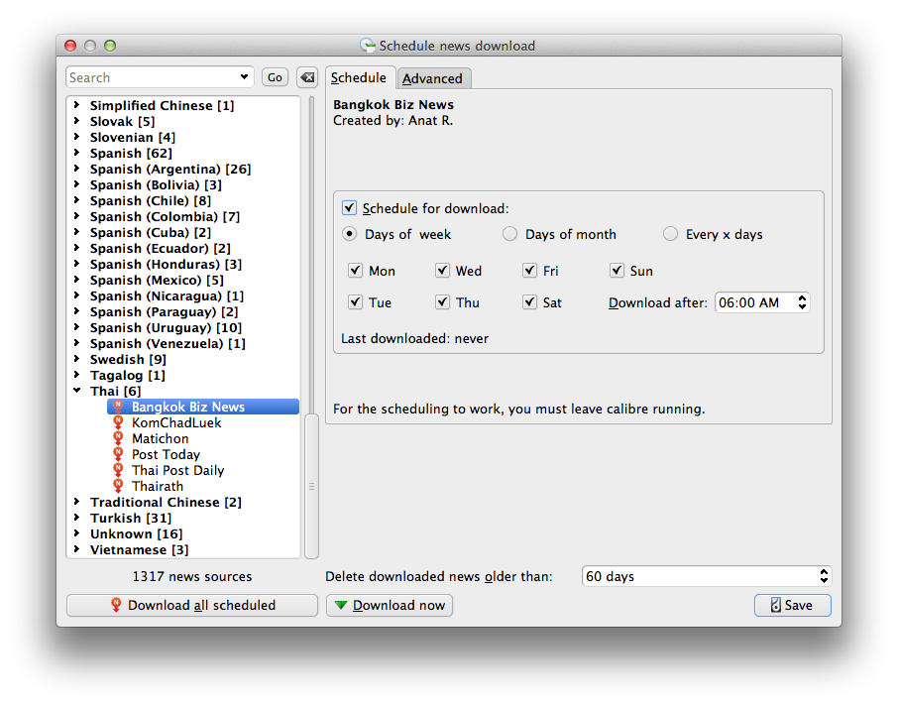Click the green arrow on Download now

click(341, 606)
